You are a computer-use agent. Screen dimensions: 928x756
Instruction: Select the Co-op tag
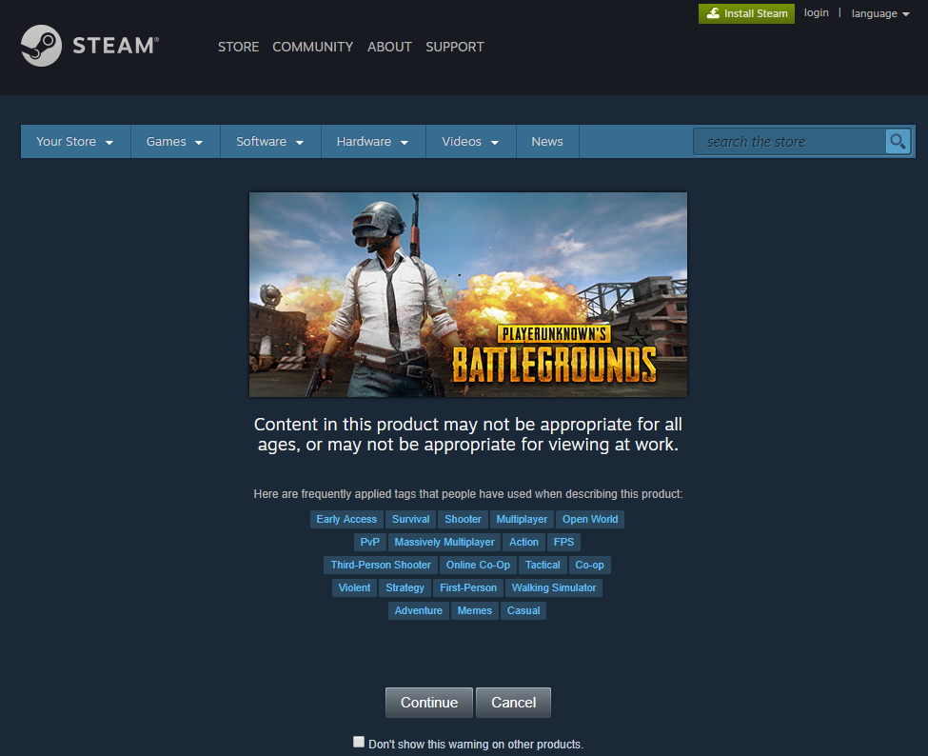[x=589, y=565]
